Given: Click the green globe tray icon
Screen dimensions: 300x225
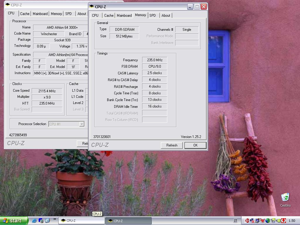Looking at the screenshot, I should (x=268, y=221).
